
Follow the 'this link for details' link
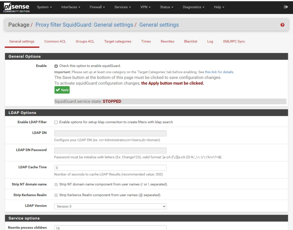point(219,72)
